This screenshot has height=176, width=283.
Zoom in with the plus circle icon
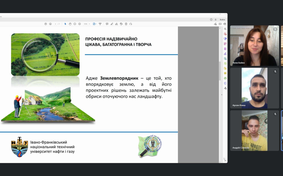click(79, 24)
